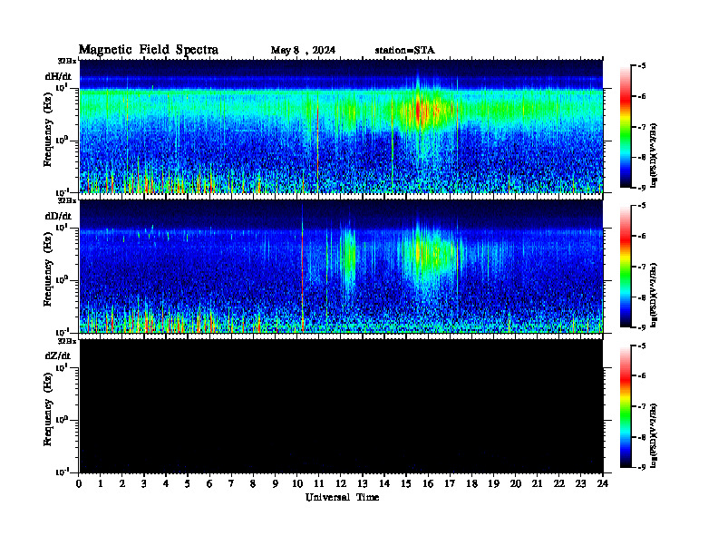Image resolution: width=718 pixels, height=555 pixels.
Task: Click hour tick label 10 on time axis
Action: 297,484
